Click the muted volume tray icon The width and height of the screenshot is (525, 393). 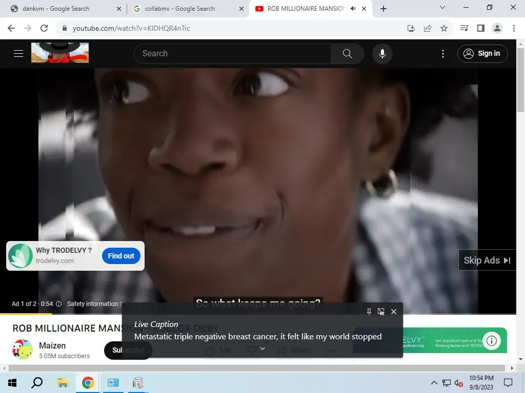(x=459, y=383)
